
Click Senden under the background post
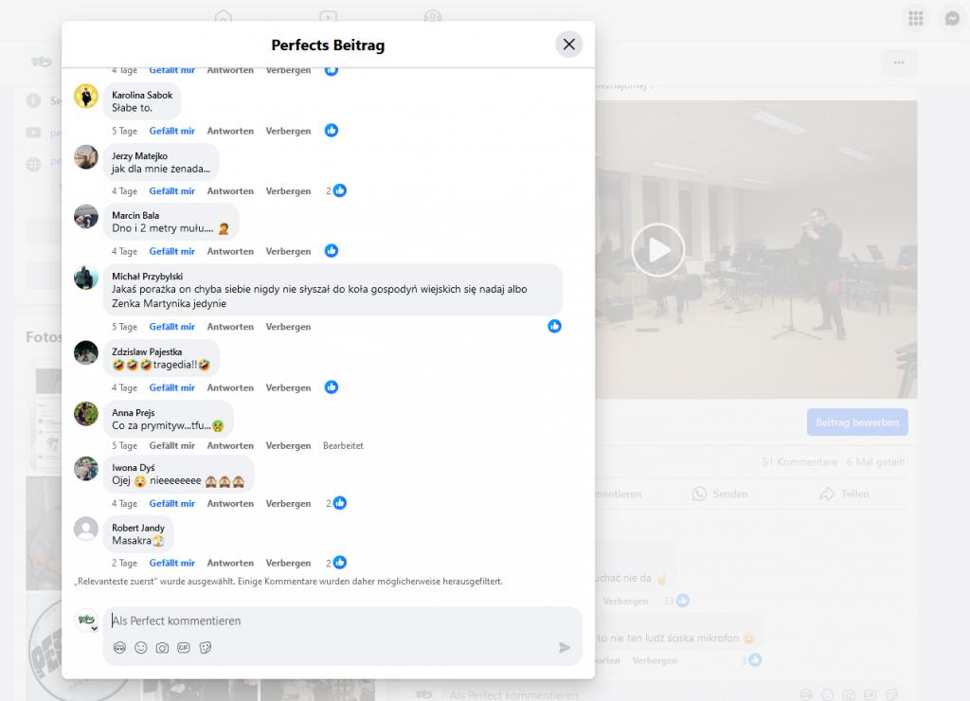[721, 494]
